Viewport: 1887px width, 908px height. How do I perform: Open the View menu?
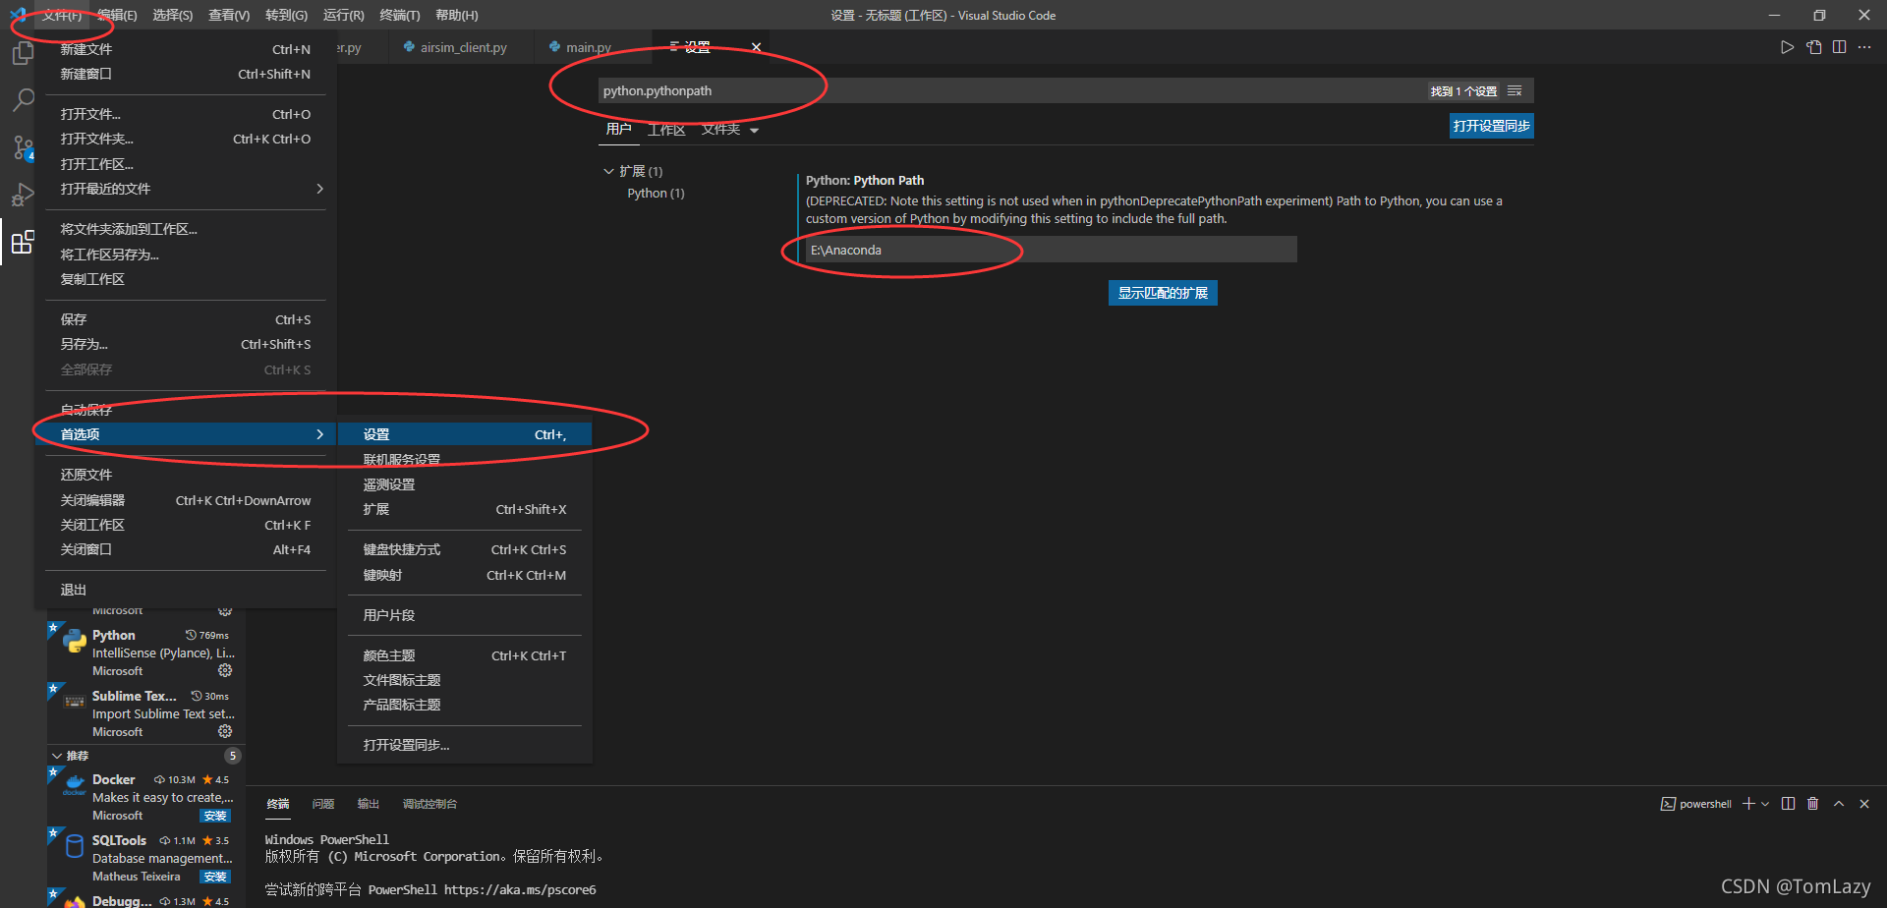229,15
